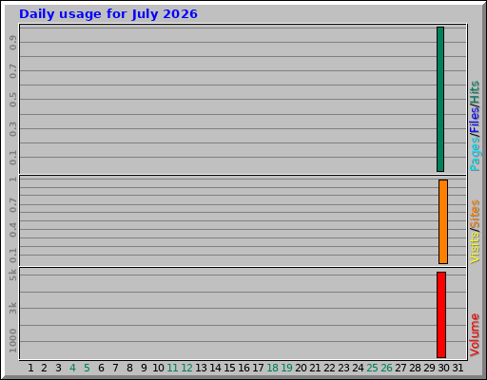Click green day label 25 on the x-axis
The image size is (487, 380).
[x=372, y=368]
